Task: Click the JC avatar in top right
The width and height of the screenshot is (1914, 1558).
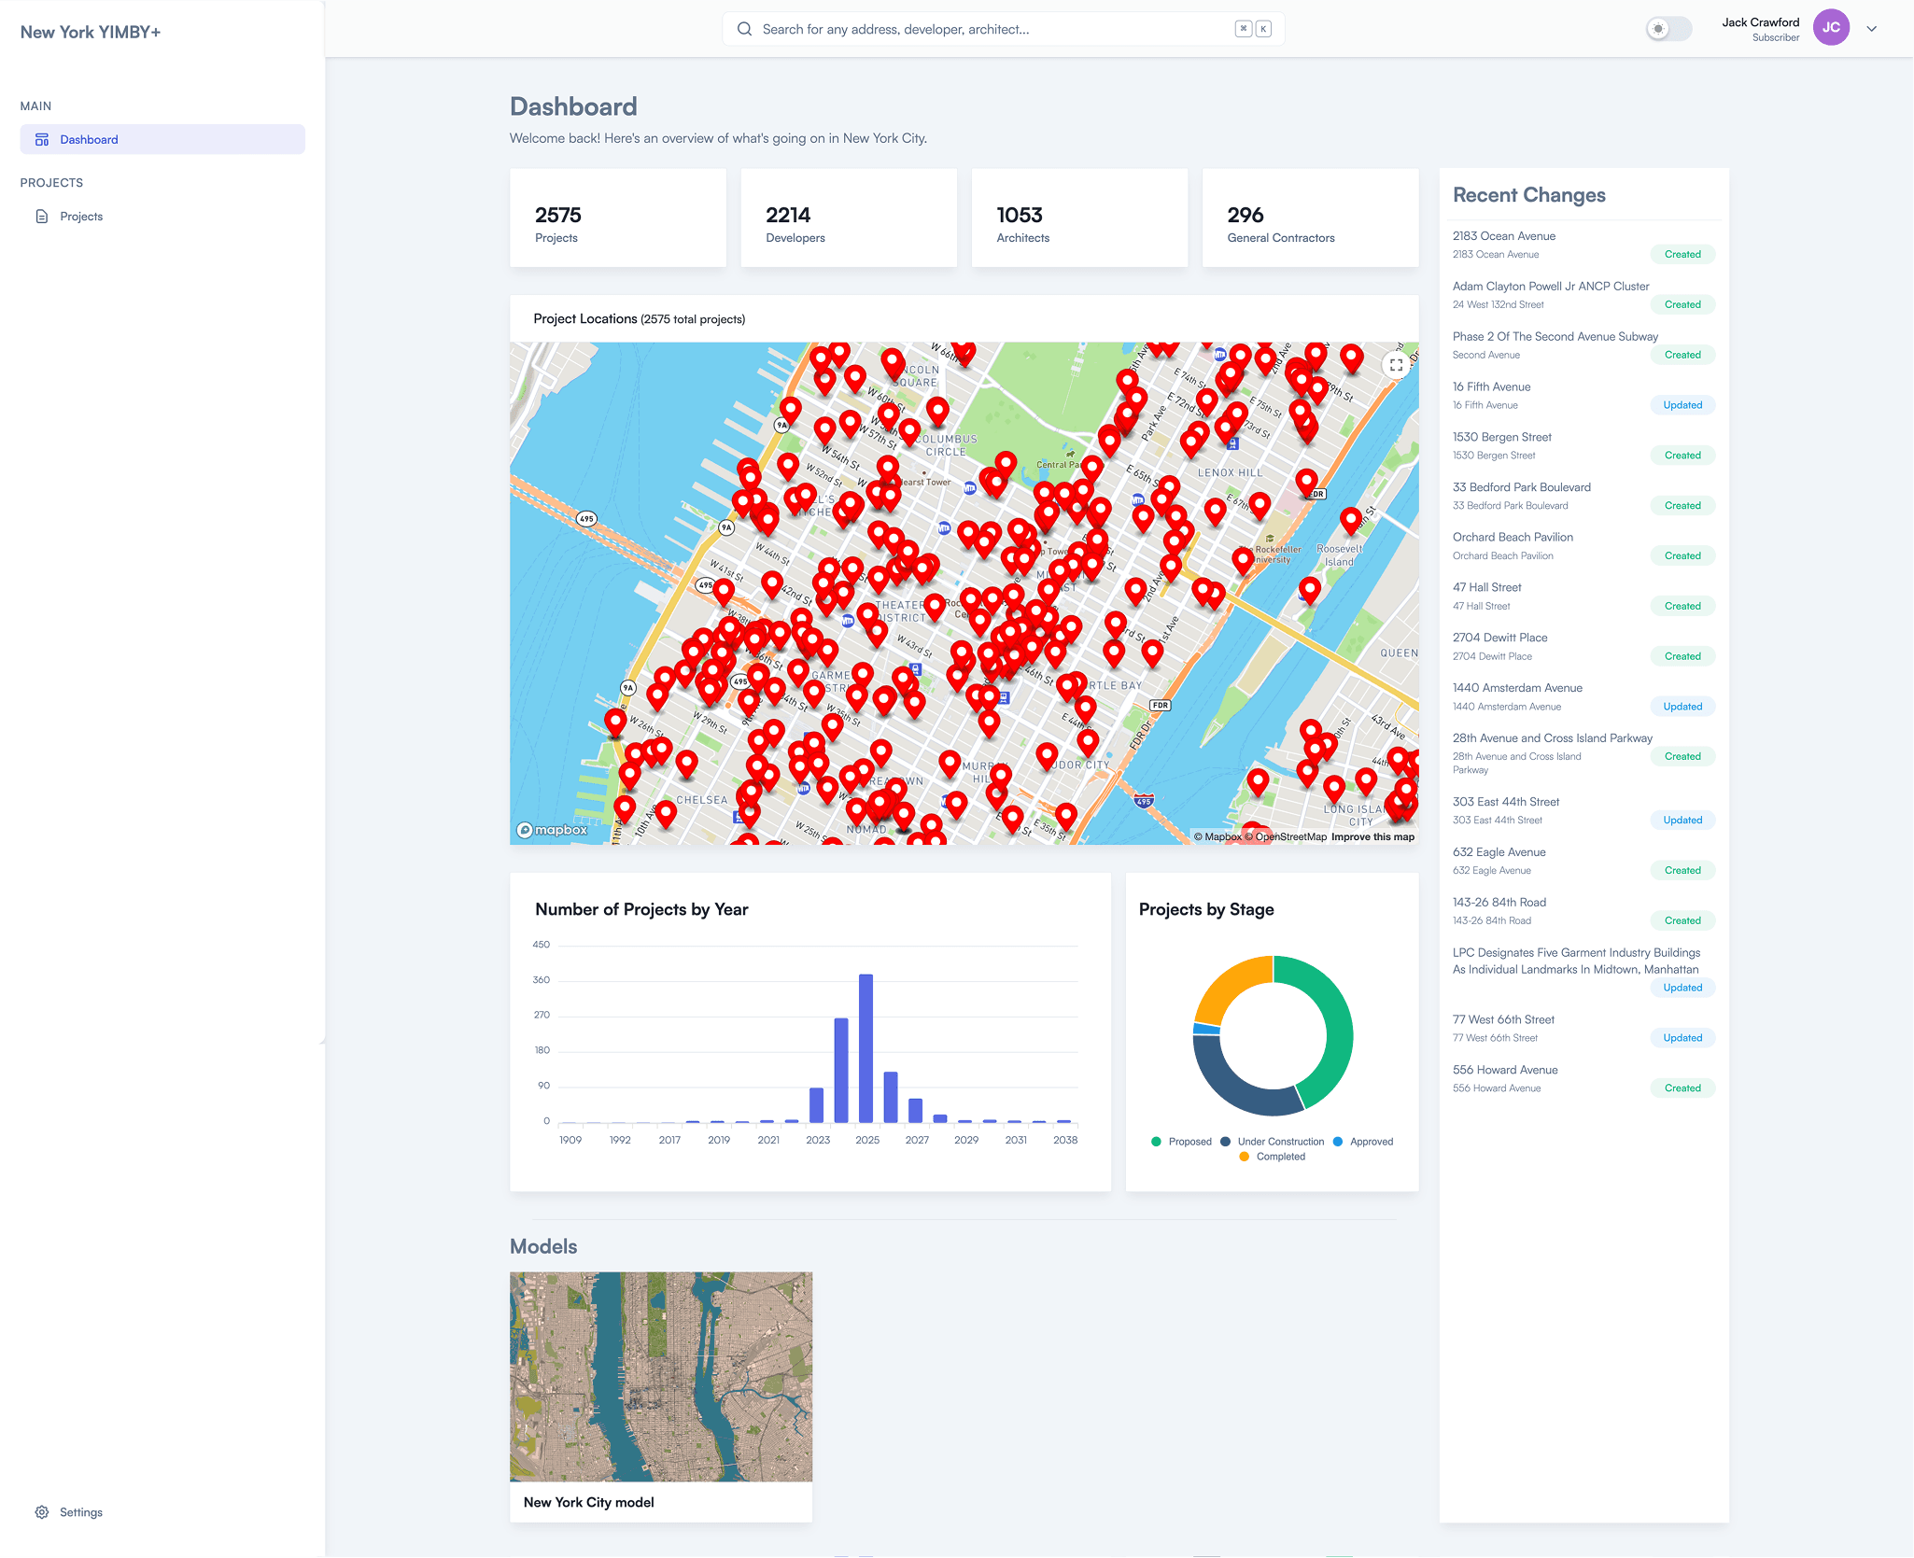Action: point(1830,27)
